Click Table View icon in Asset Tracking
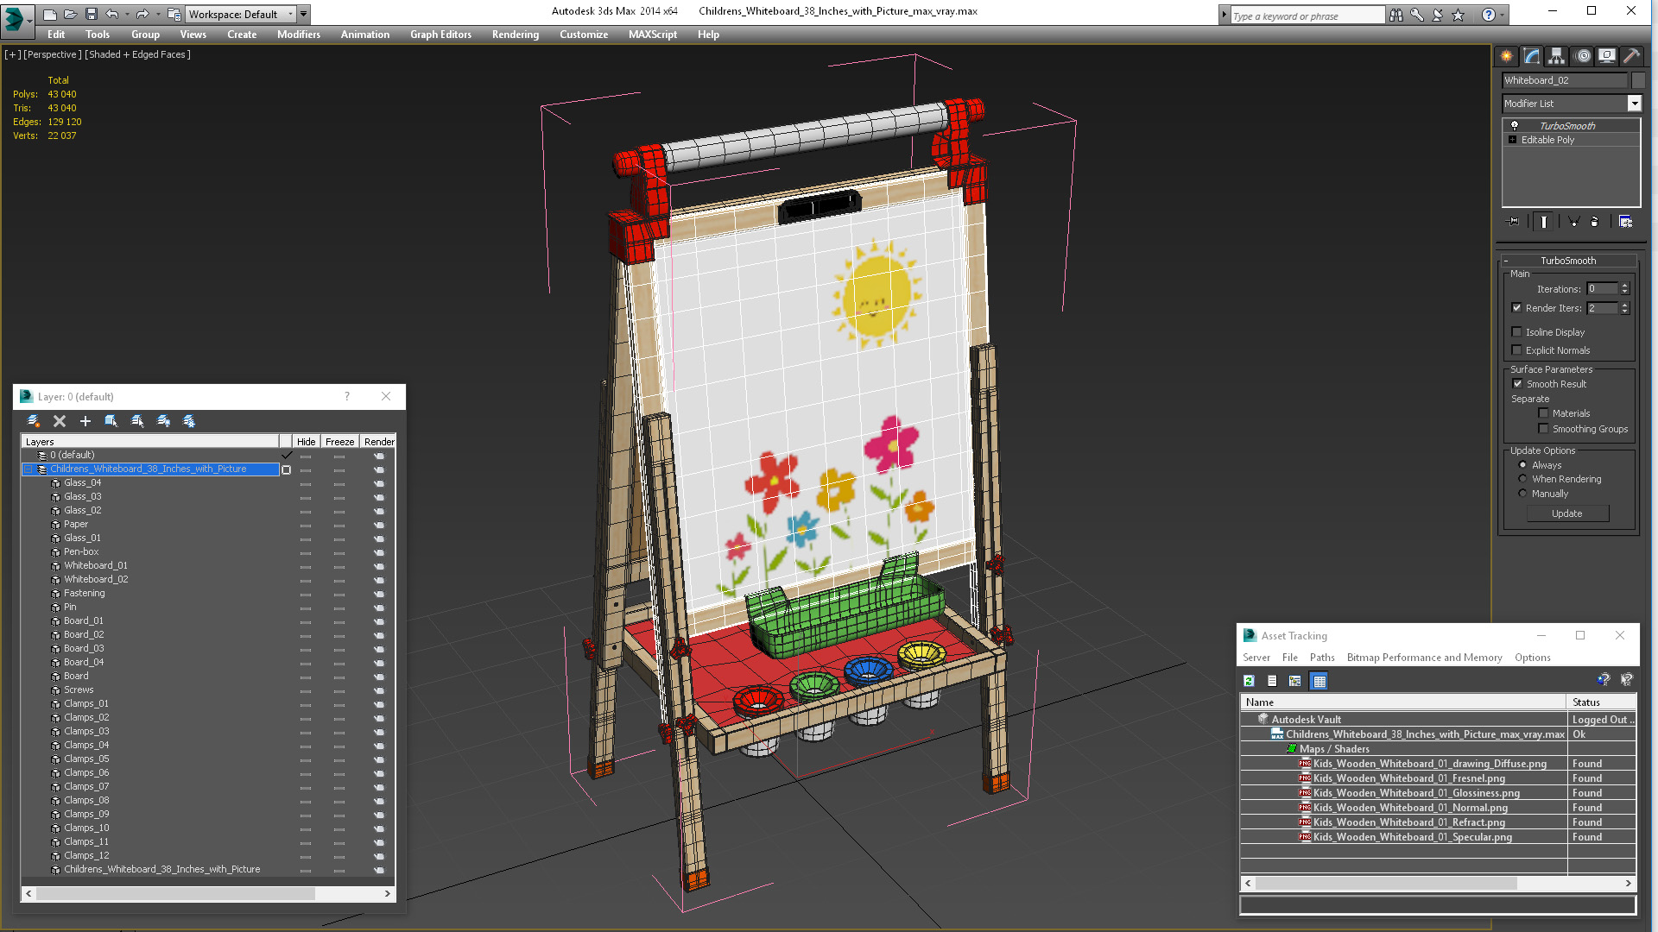 click(x=1319, y=681)
